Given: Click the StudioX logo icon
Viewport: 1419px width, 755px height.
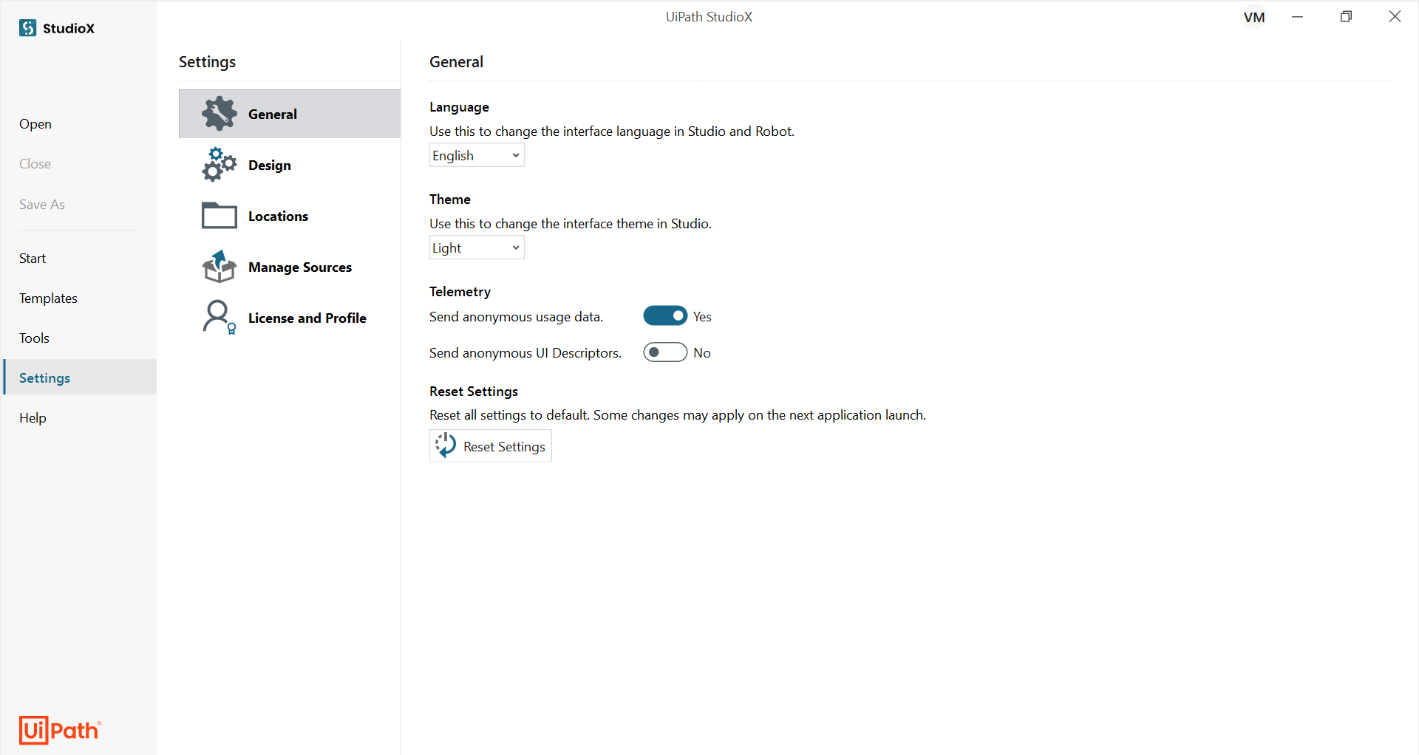Looking at the screenshot, I should [28, 28].
